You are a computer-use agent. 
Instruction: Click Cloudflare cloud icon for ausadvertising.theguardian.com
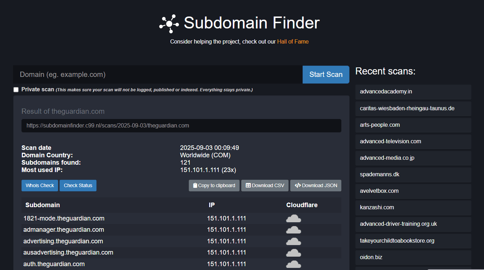tap(293, 253)
